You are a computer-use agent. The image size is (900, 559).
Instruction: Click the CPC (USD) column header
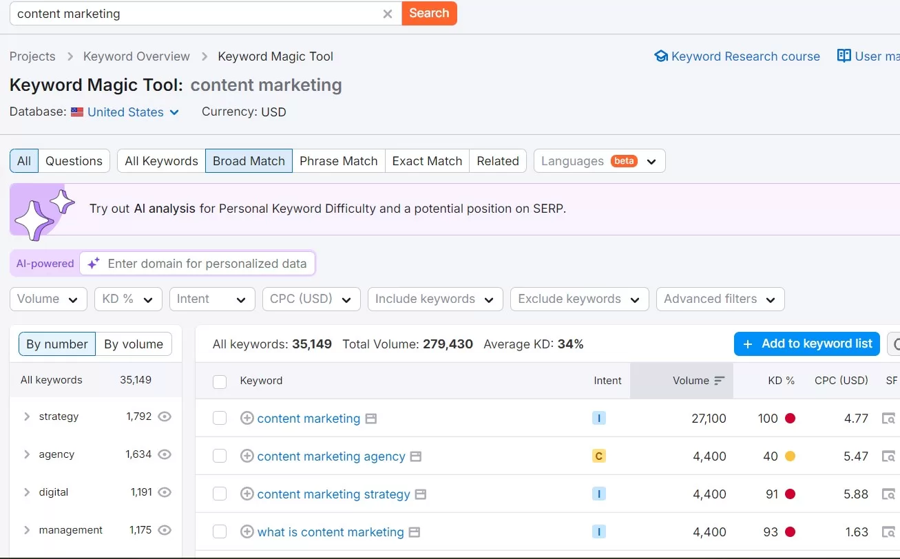[x=841, y=381]
